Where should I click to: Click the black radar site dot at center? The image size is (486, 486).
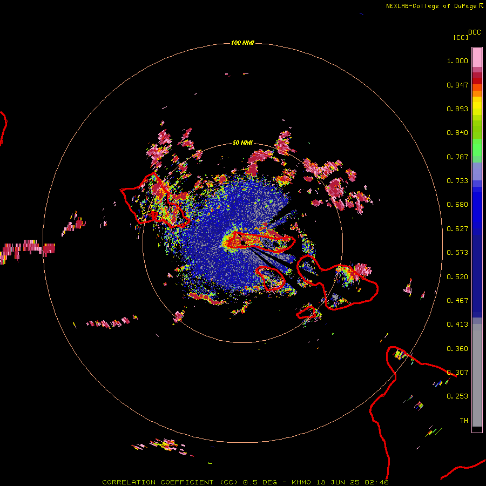point(243,242)
